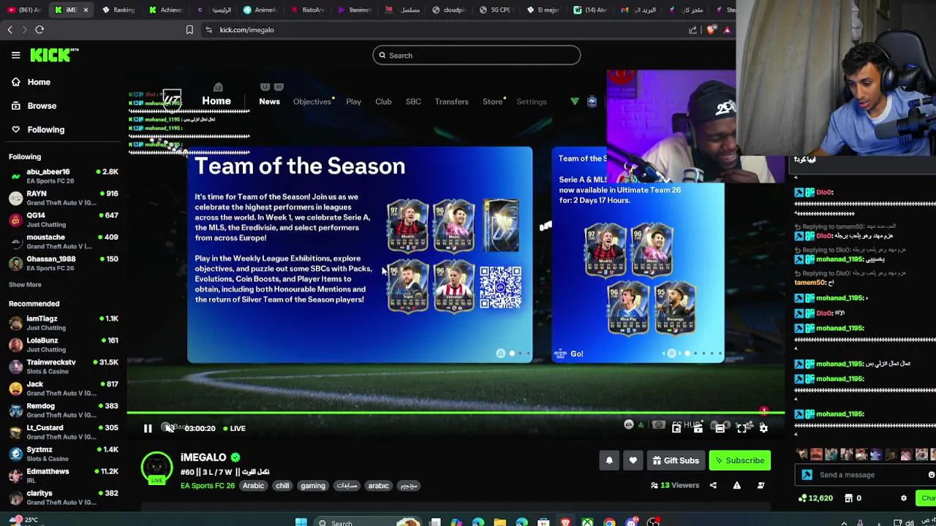Open QG14 channel in sidebar
The height and width of the screenshot is (526, 936).
coord(63,220)
